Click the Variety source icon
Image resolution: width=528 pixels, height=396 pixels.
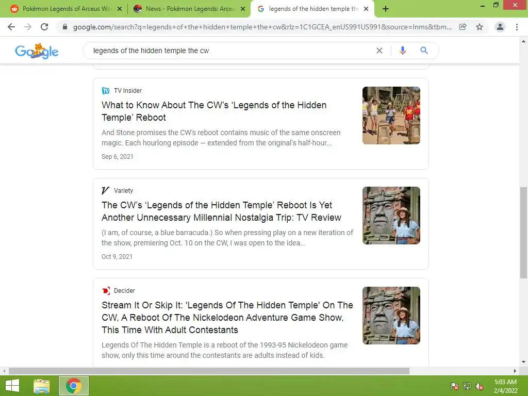[105, 191]
